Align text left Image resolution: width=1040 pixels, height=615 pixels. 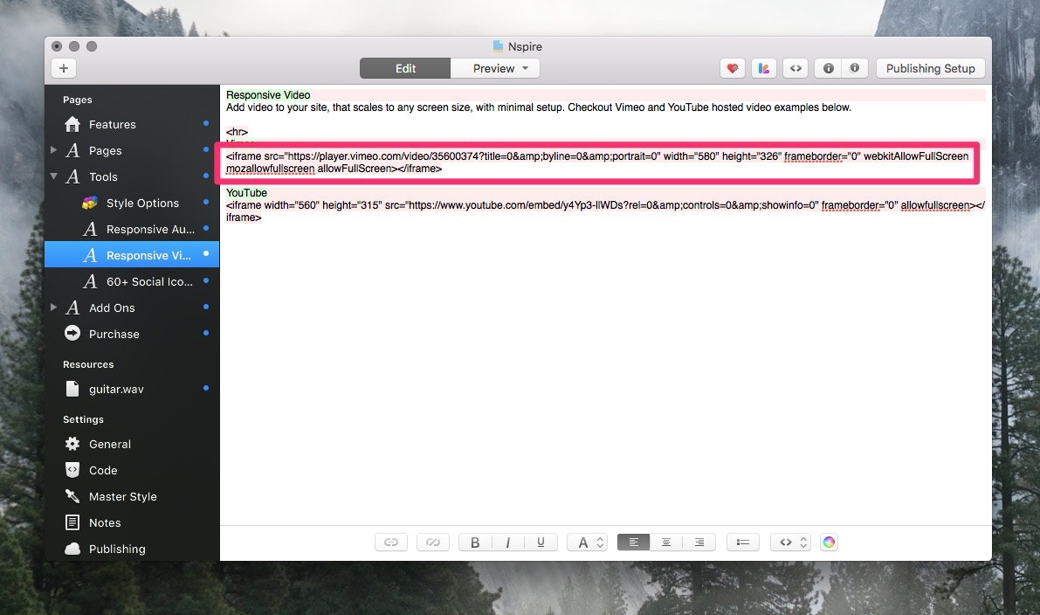633,542
